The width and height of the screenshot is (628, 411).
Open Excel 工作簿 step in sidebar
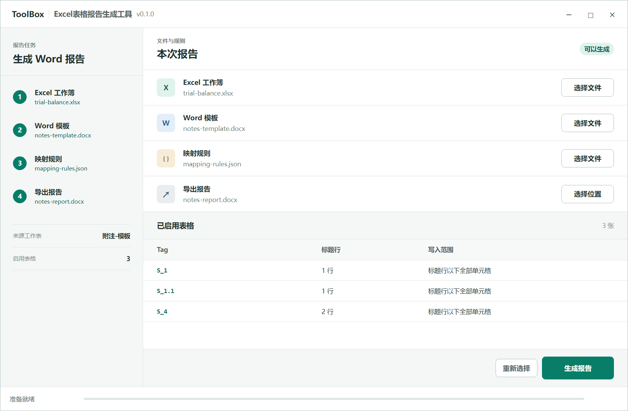click(71, 97)
